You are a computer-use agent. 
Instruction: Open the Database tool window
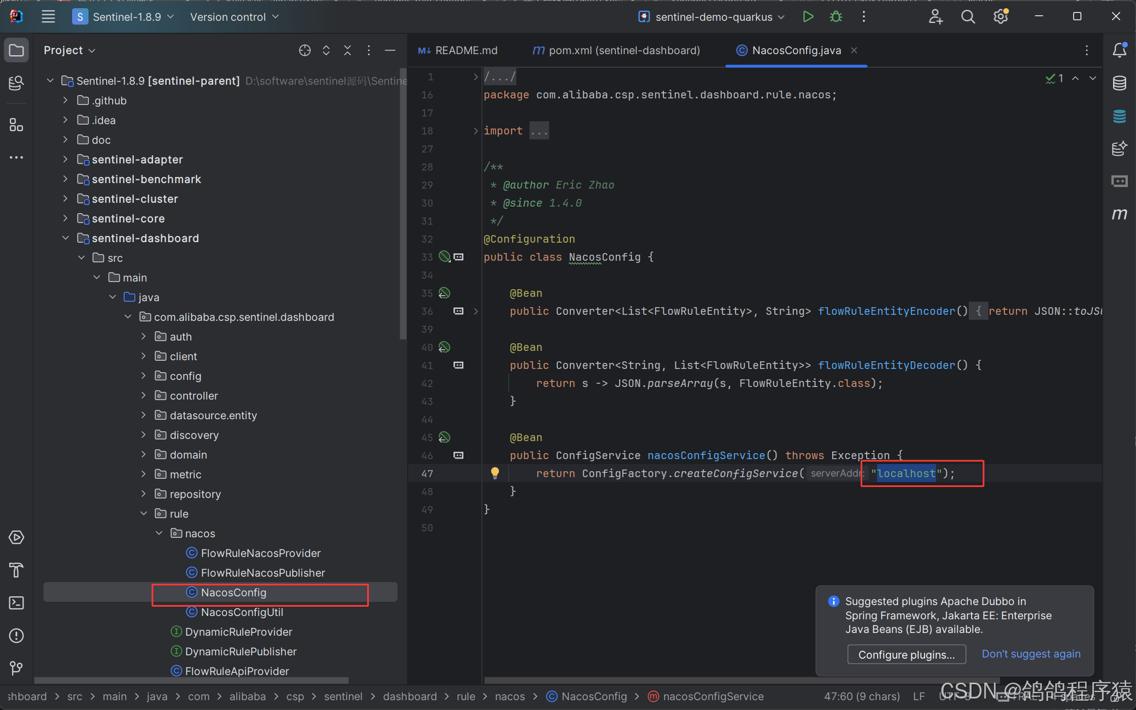(x=1119, y=83)
